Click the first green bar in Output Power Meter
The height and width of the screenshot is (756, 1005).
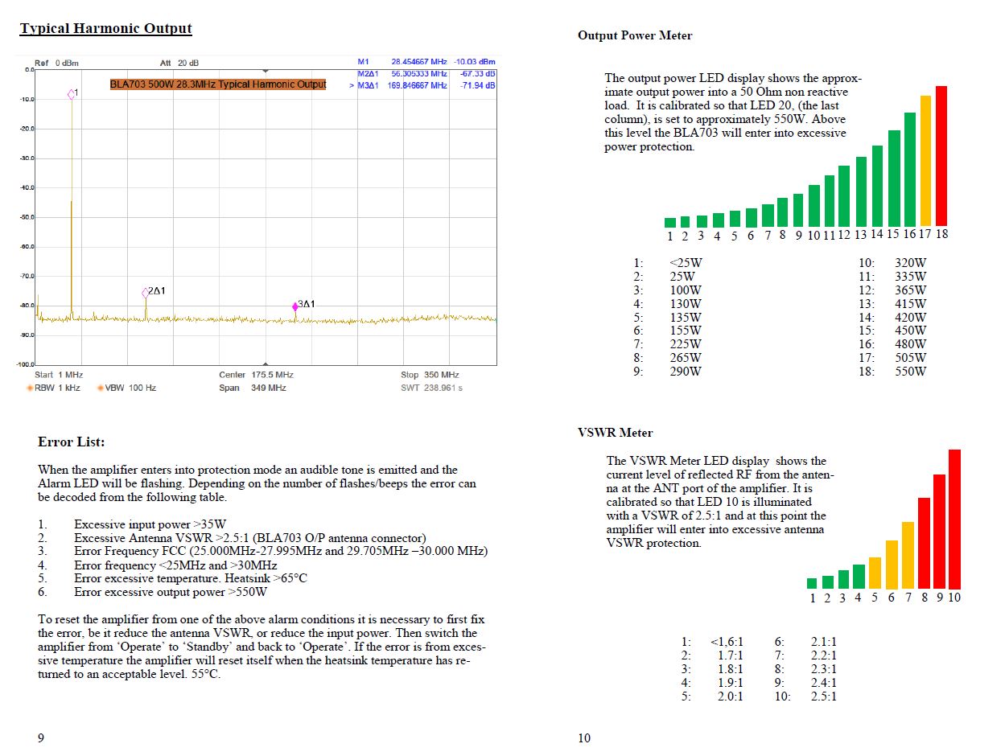pyautogui.click(x=669, y=222)
